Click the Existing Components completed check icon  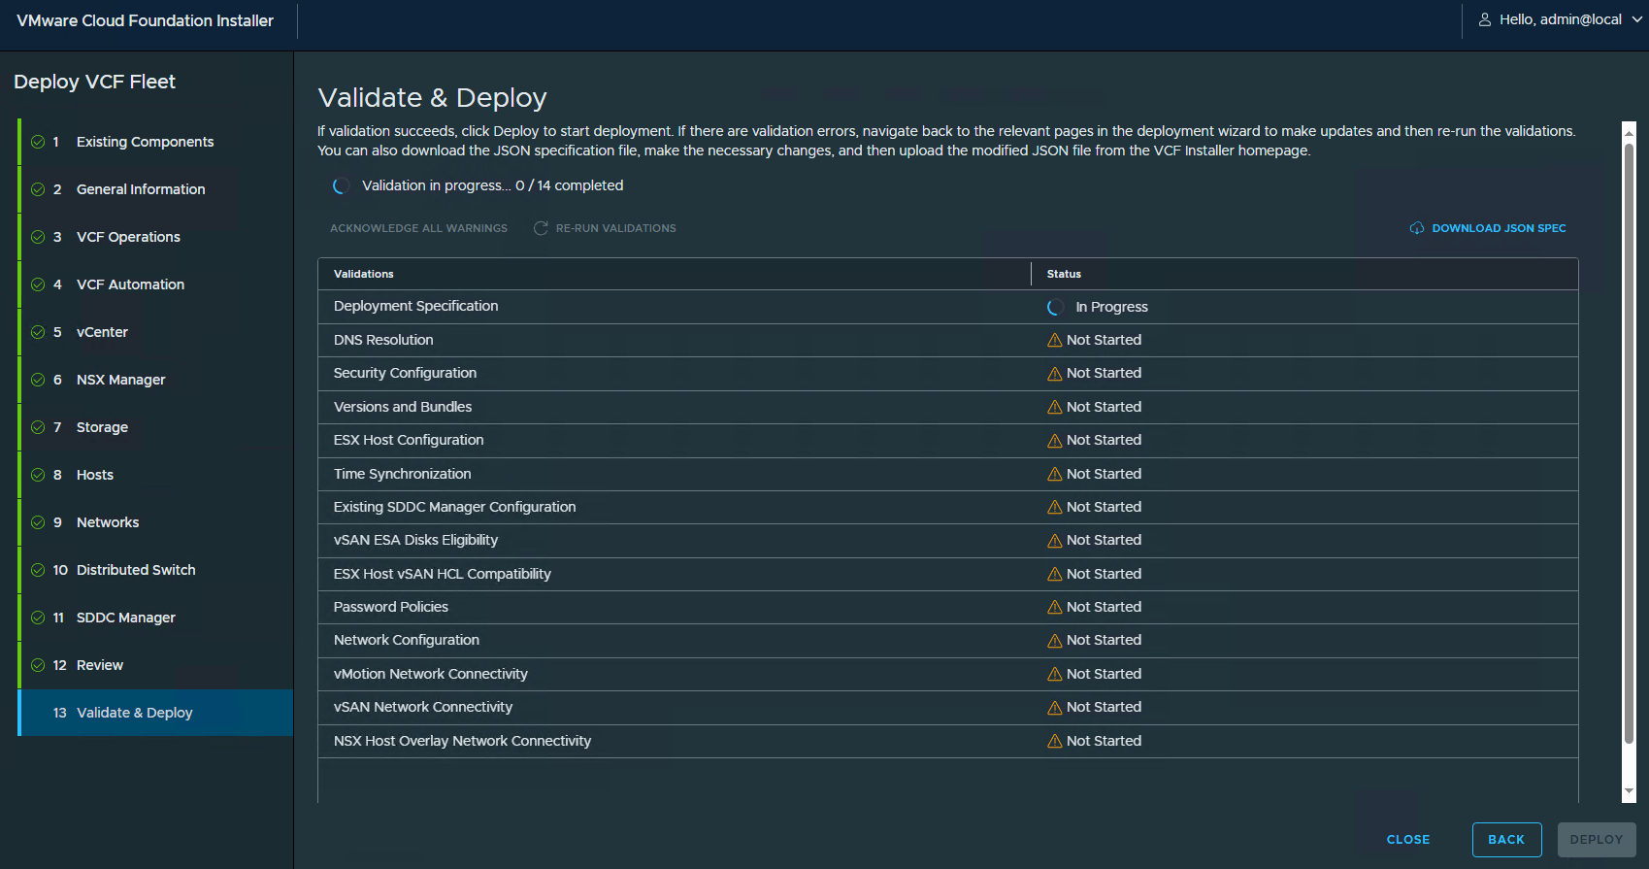pos(38,142)
